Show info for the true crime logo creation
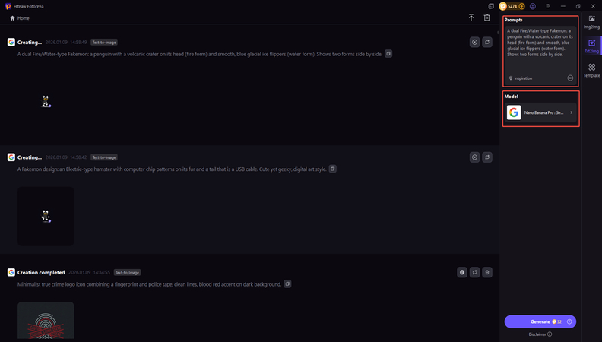Screen dimensions: 602x342 pyautogui.click(x=461, y=272)
